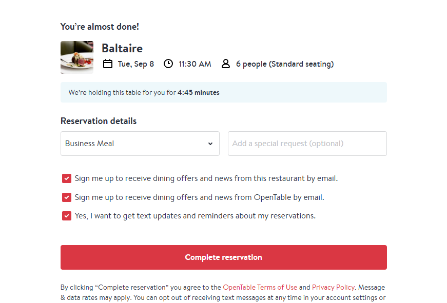The height and width of the screenshot is (303, 447).
Task: Open the OpenTable Terms of Use link
Action: click(x=260, y=287)
